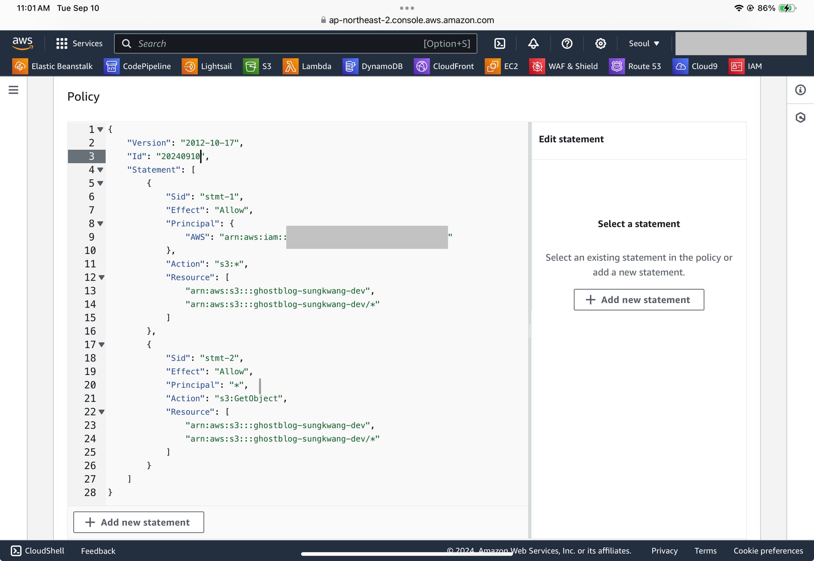
Task: Open the Terms link
Action: tap(705, 550)
